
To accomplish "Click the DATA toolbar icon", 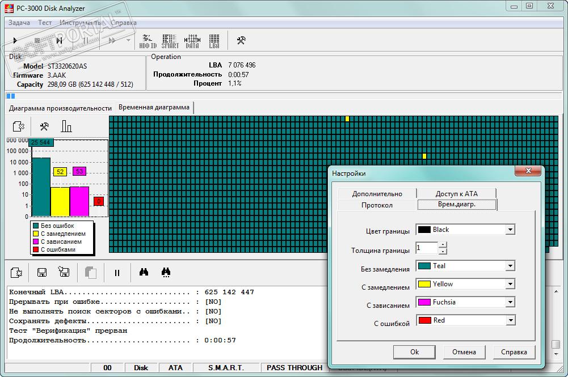I will 192,40.
